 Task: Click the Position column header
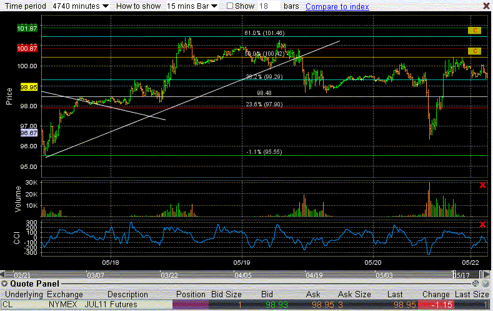pos(191,294)
